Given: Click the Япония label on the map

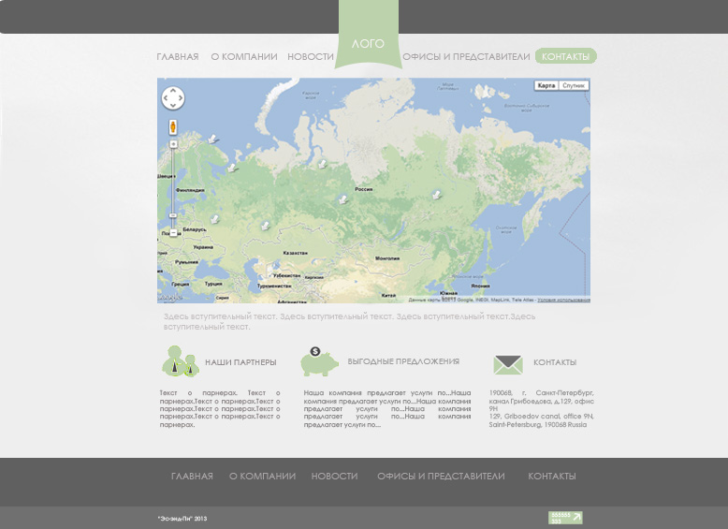Looking at the screenshot, I should tap(480, 286).
